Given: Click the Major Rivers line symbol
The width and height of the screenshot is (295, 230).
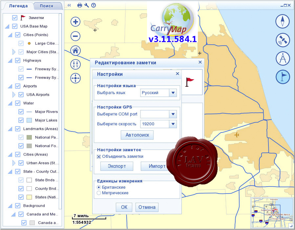Looking at the screenshot, I should [29, 112].
